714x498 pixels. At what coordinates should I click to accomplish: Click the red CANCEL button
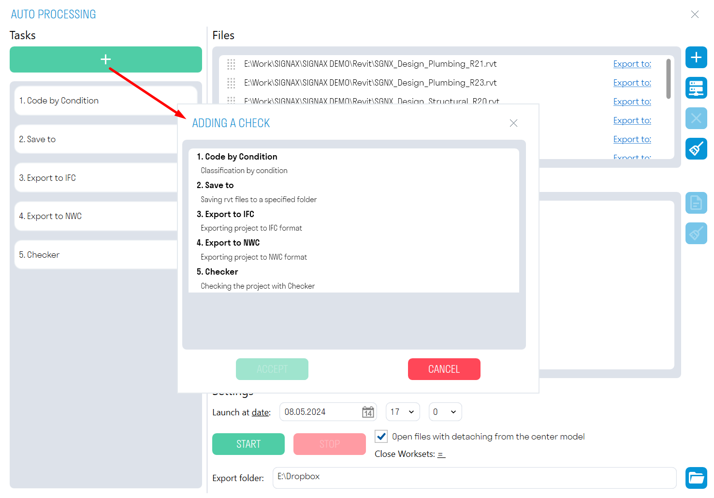pyautogui.click(x=444, y=369)
